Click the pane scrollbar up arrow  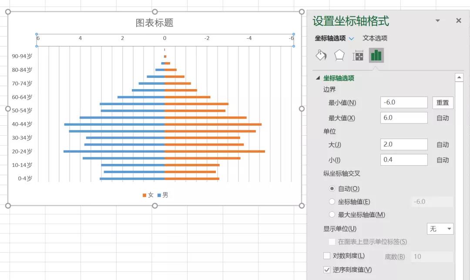[x=460, y=77]
